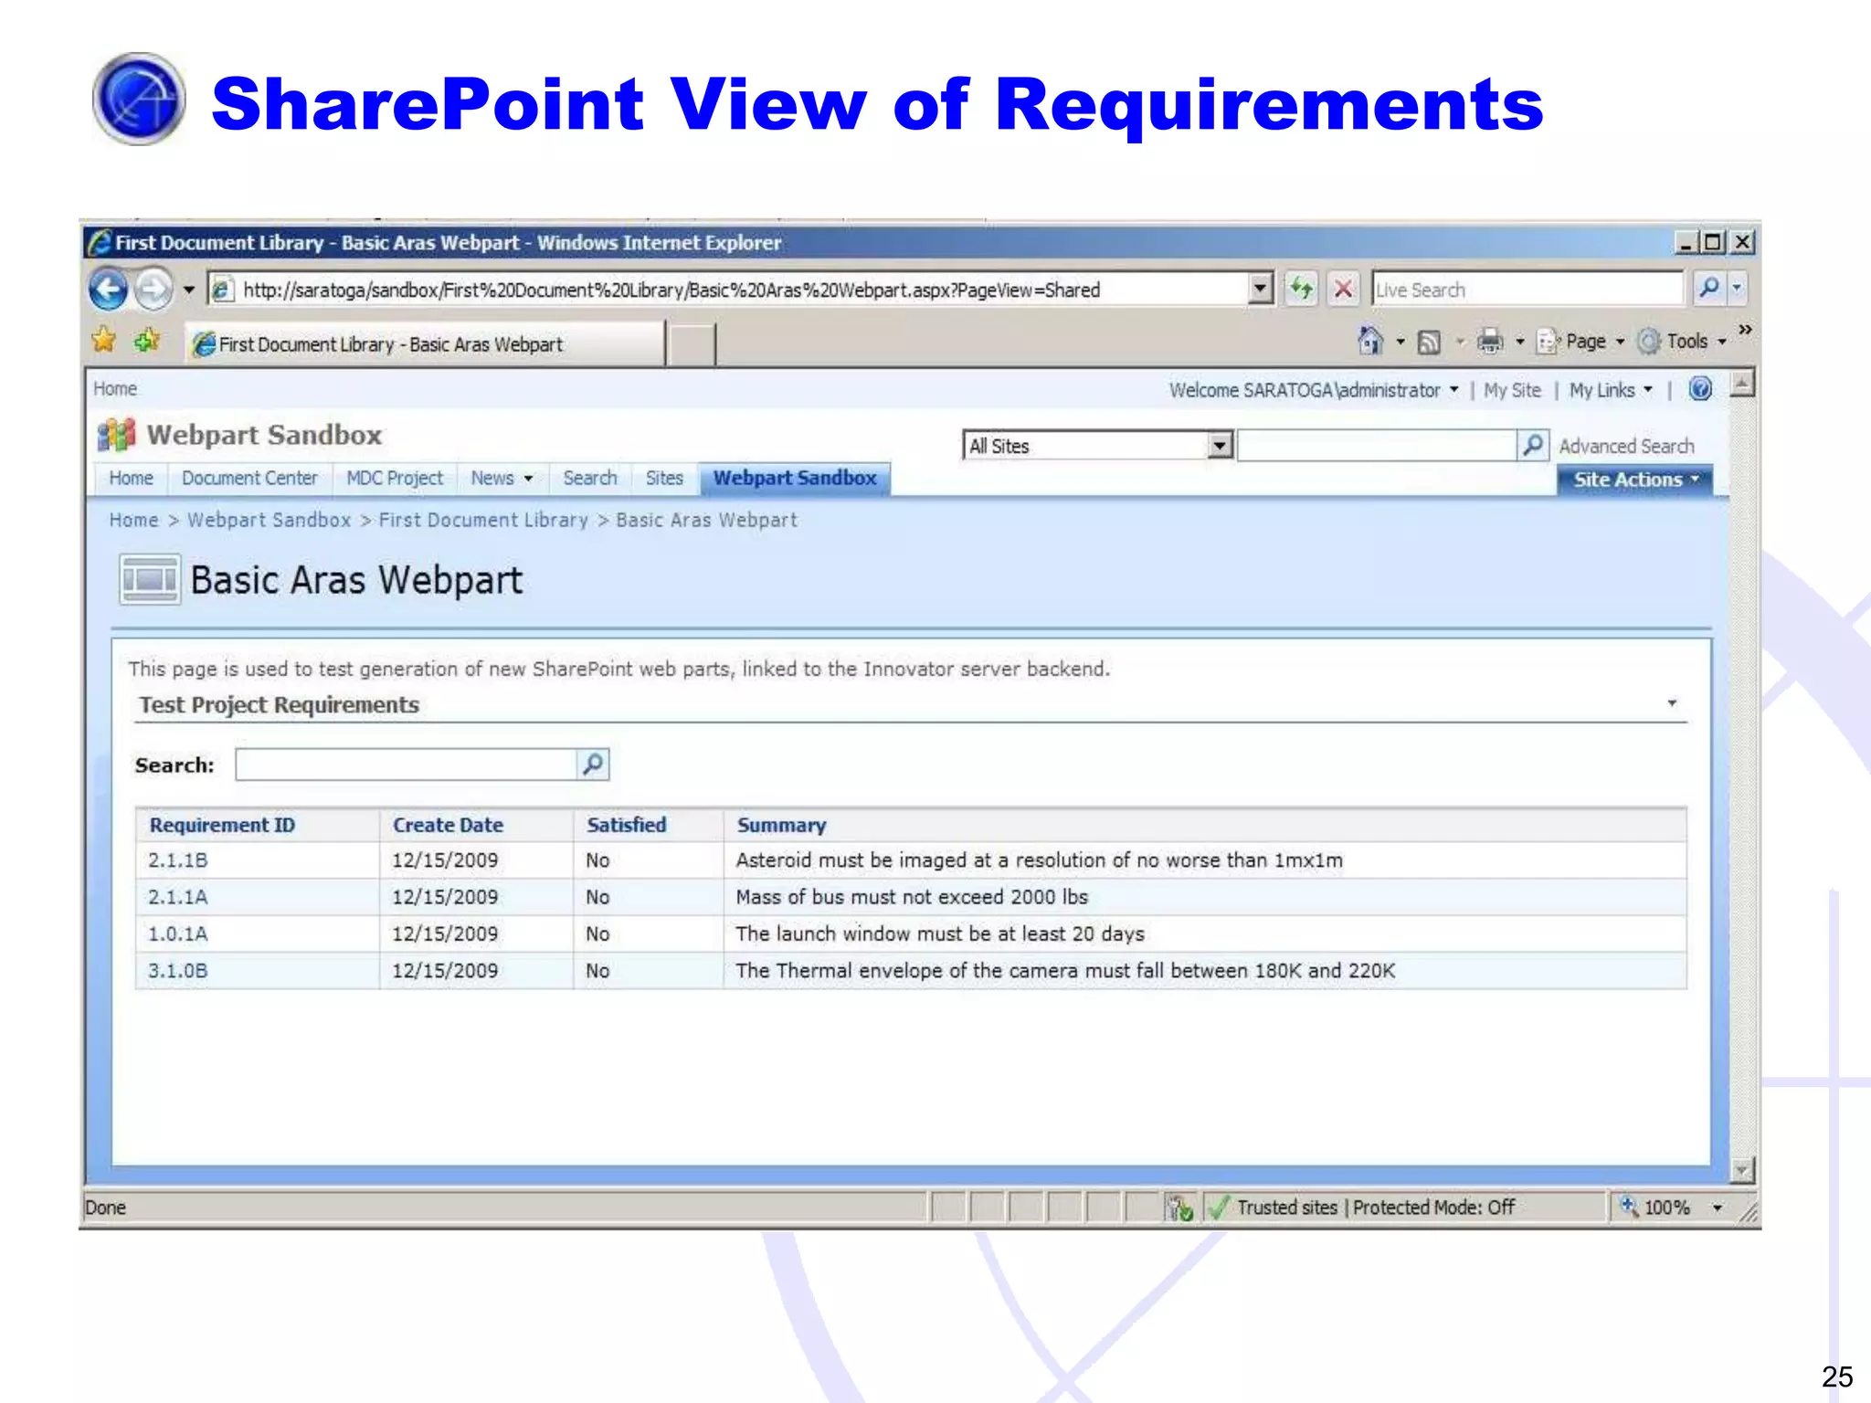The image size is (1871, 1403).
Task: Click the Webpart Sandbox site logo icon
Action: pos(116,435)
